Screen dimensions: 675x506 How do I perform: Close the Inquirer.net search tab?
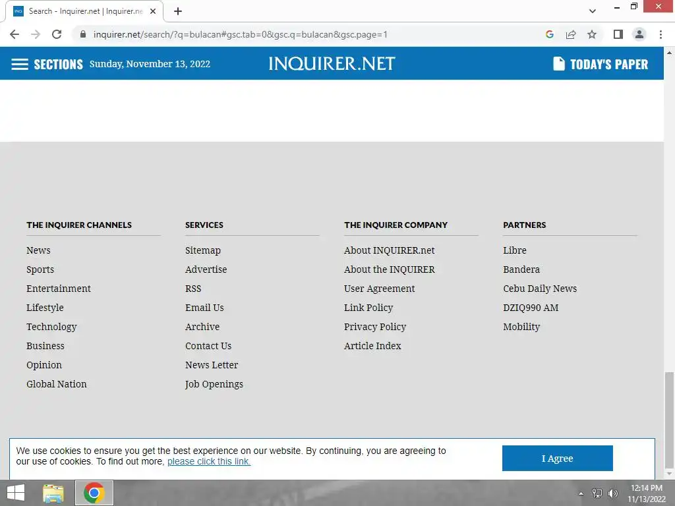(x=153, y=11)
